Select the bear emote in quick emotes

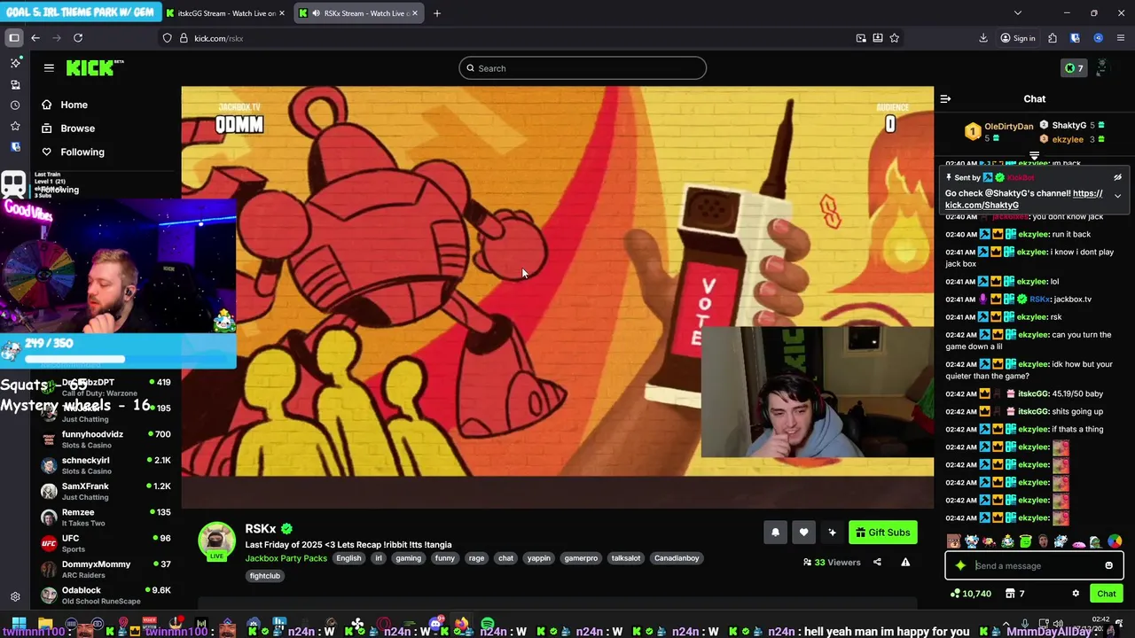pos(953,541)
